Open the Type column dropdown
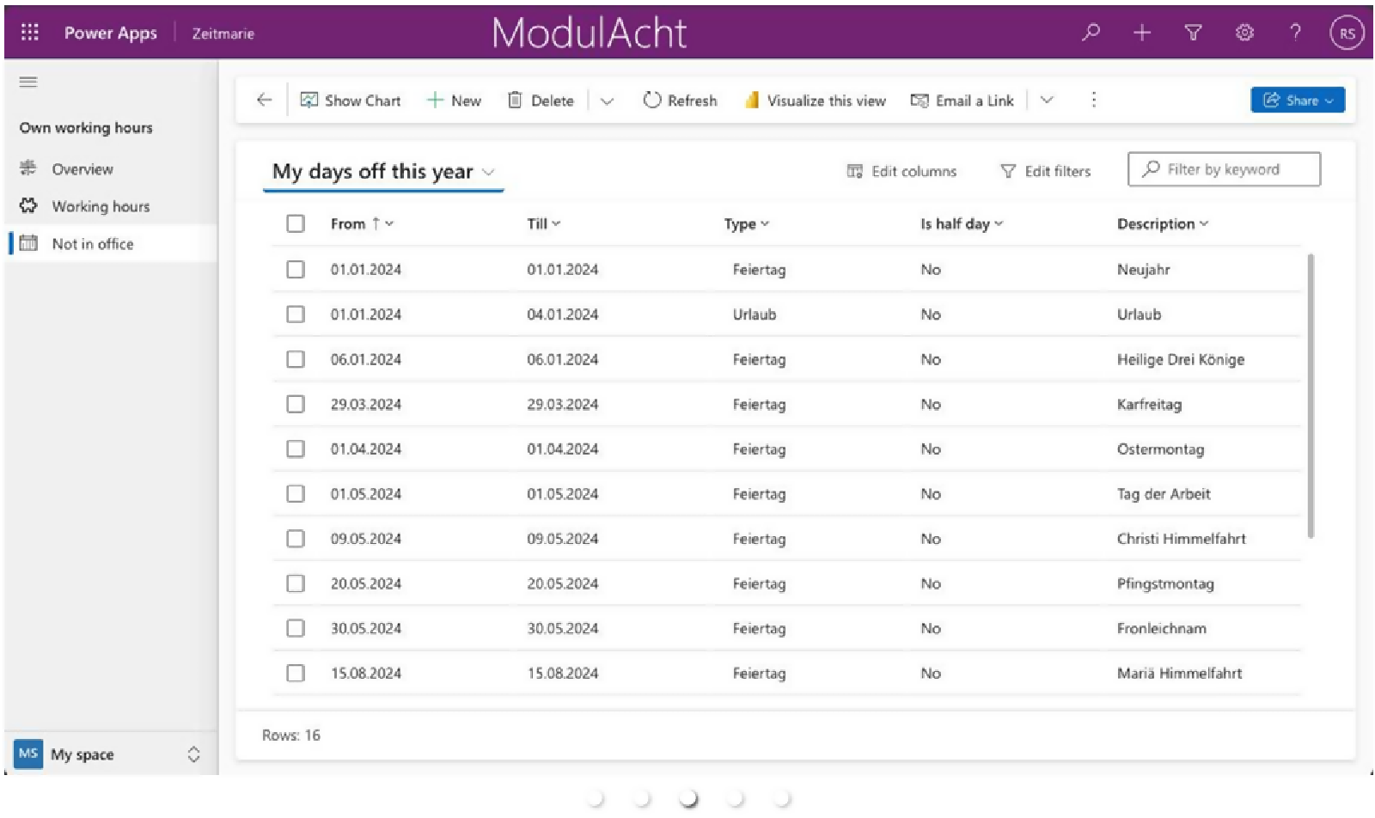Viewport: 1375px width, 818px height. coord(746,224)
